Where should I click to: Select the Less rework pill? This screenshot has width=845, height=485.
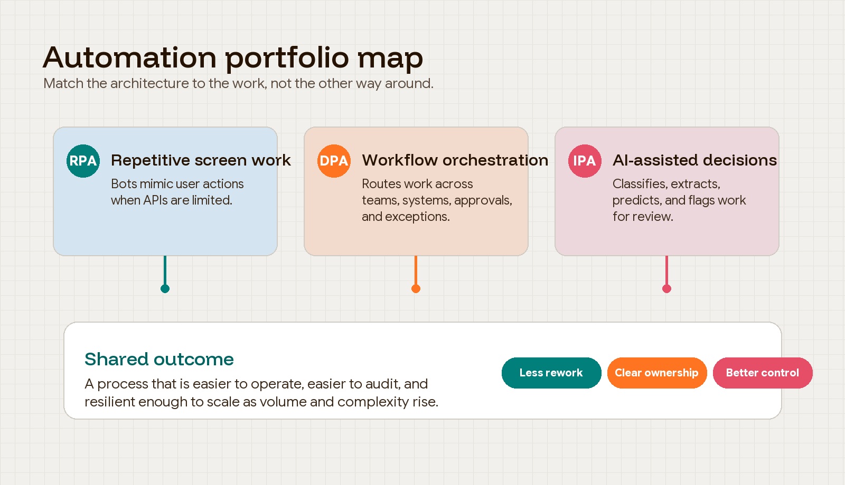click(x=551, y=373)
